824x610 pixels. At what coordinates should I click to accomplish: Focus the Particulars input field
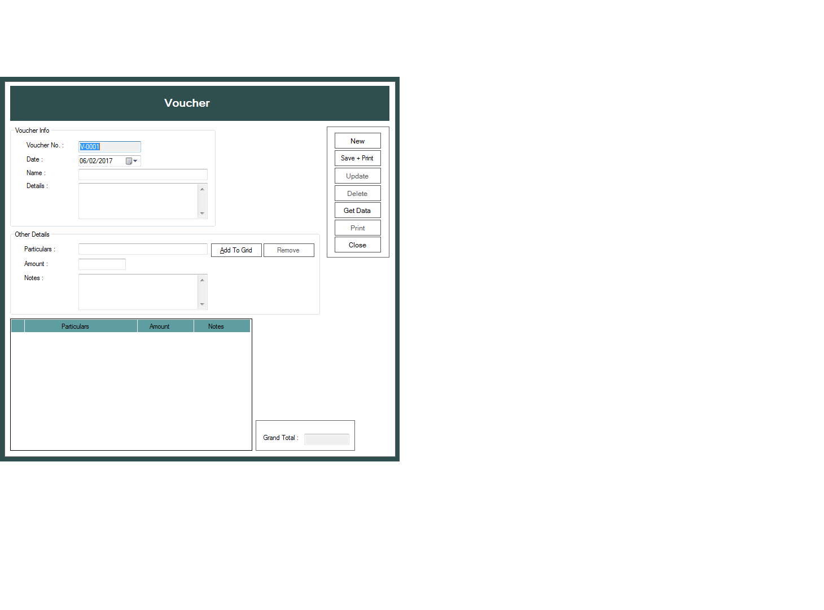click(x=143, y=249)
